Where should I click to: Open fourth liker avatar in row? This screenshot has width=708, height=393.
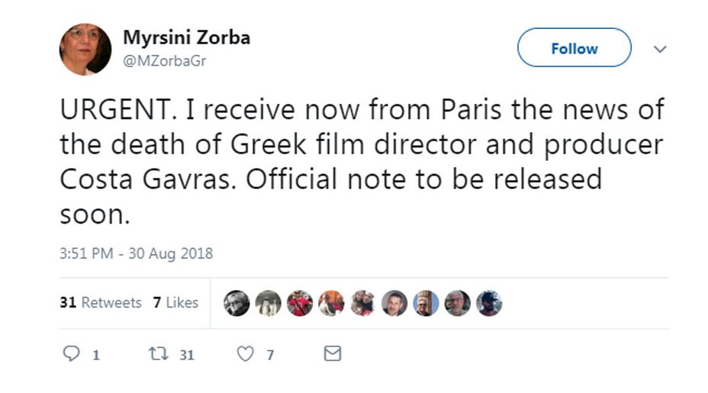tap(331, 303)
